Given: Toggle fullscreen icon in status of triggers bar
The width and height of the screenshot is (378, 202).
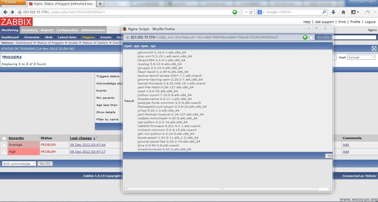Looking at the screenshot, I should pos(374,48).
